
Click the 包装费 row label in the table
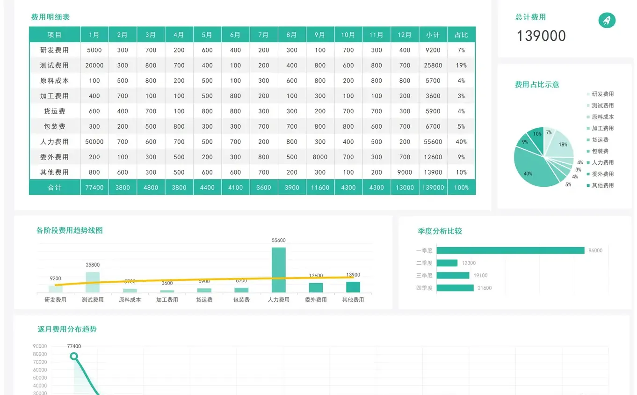55,126
